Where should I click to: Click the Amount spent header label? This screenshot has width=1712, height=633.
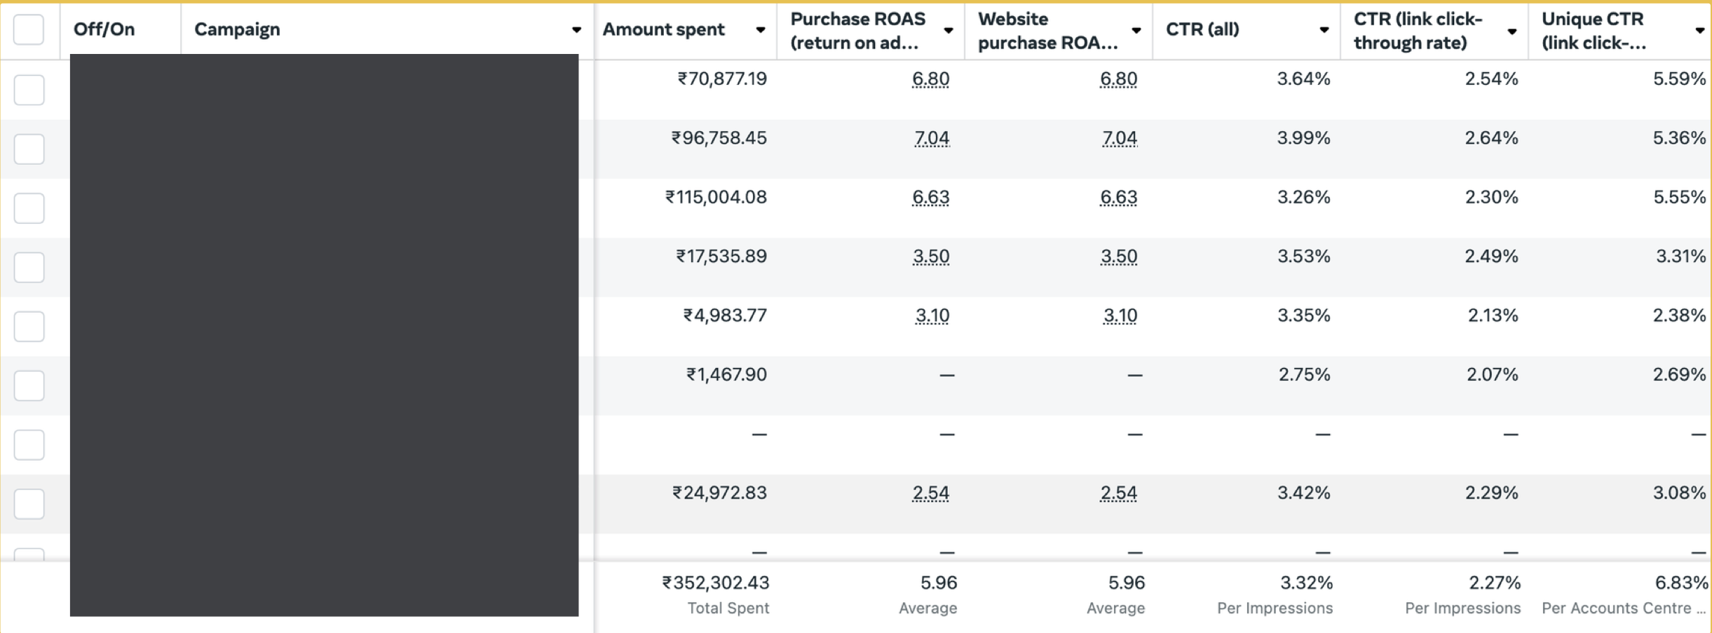tap(663, 29)
